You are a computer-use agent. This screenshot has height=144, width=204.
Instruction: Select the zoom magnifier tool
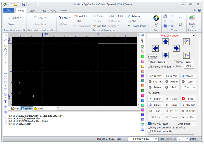click(x=5, y=55)
